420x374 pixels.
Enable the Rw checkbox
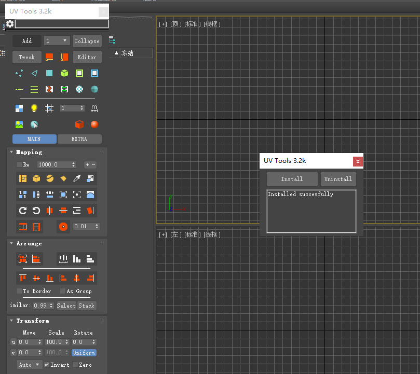click(x=19, y=164)
